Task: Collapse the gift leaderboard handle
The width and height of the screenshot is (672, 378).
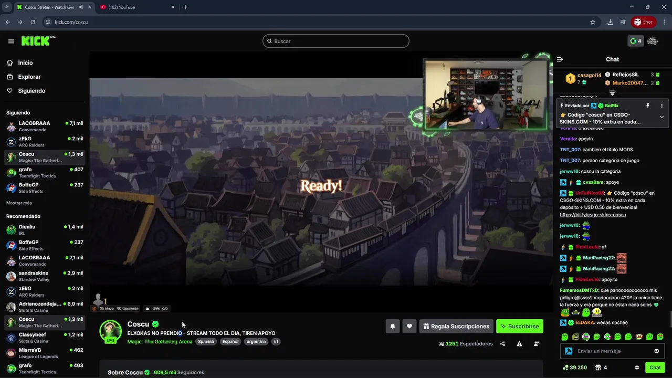Action: pyautogui.click(x=612, y=92)
